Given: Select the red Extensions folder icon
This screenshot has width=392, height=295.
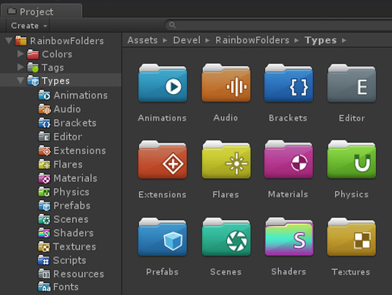Looking at the screenshot, I should point(163,160).
